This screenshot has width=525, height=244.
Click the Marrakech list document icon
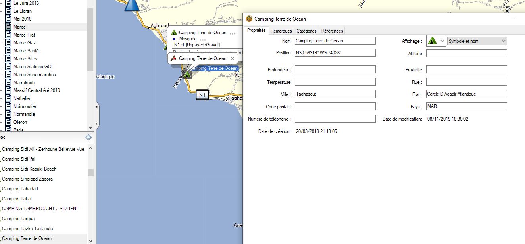tap(8, 83)
